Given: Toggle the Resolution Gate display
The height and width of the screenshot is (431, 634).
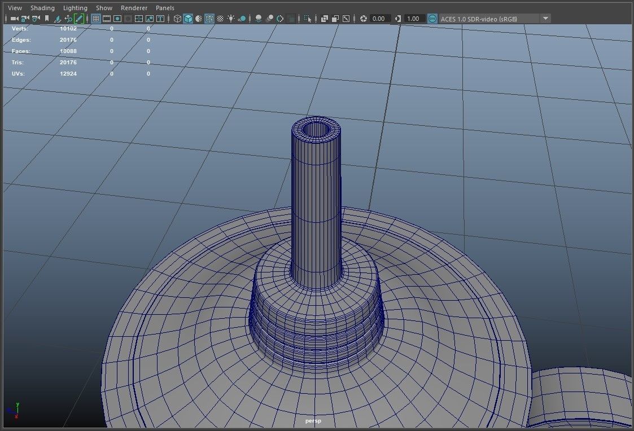Looking at the screenshot, I should (117, 19).
